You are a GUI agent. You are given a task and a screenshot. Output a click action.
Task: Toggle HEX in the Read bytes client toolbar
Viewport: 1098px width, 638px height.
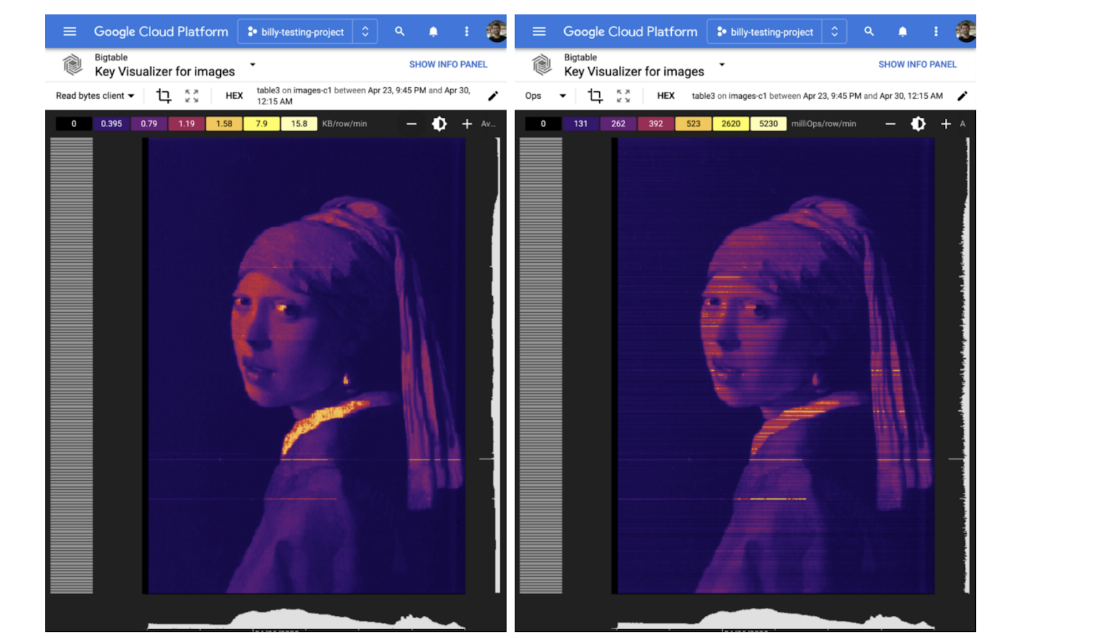(234, 96)
